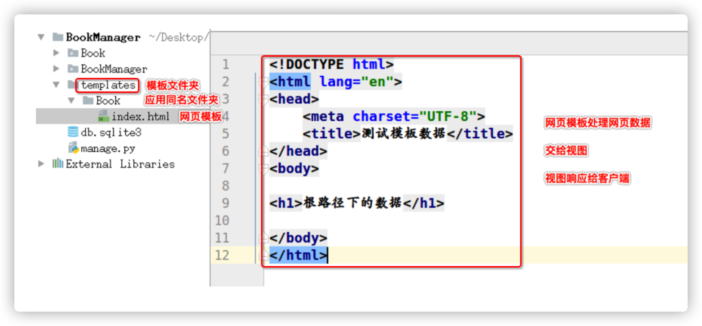Place cursor on the closing </head> tag
This screenshot has width=702, height=326.
298,151
